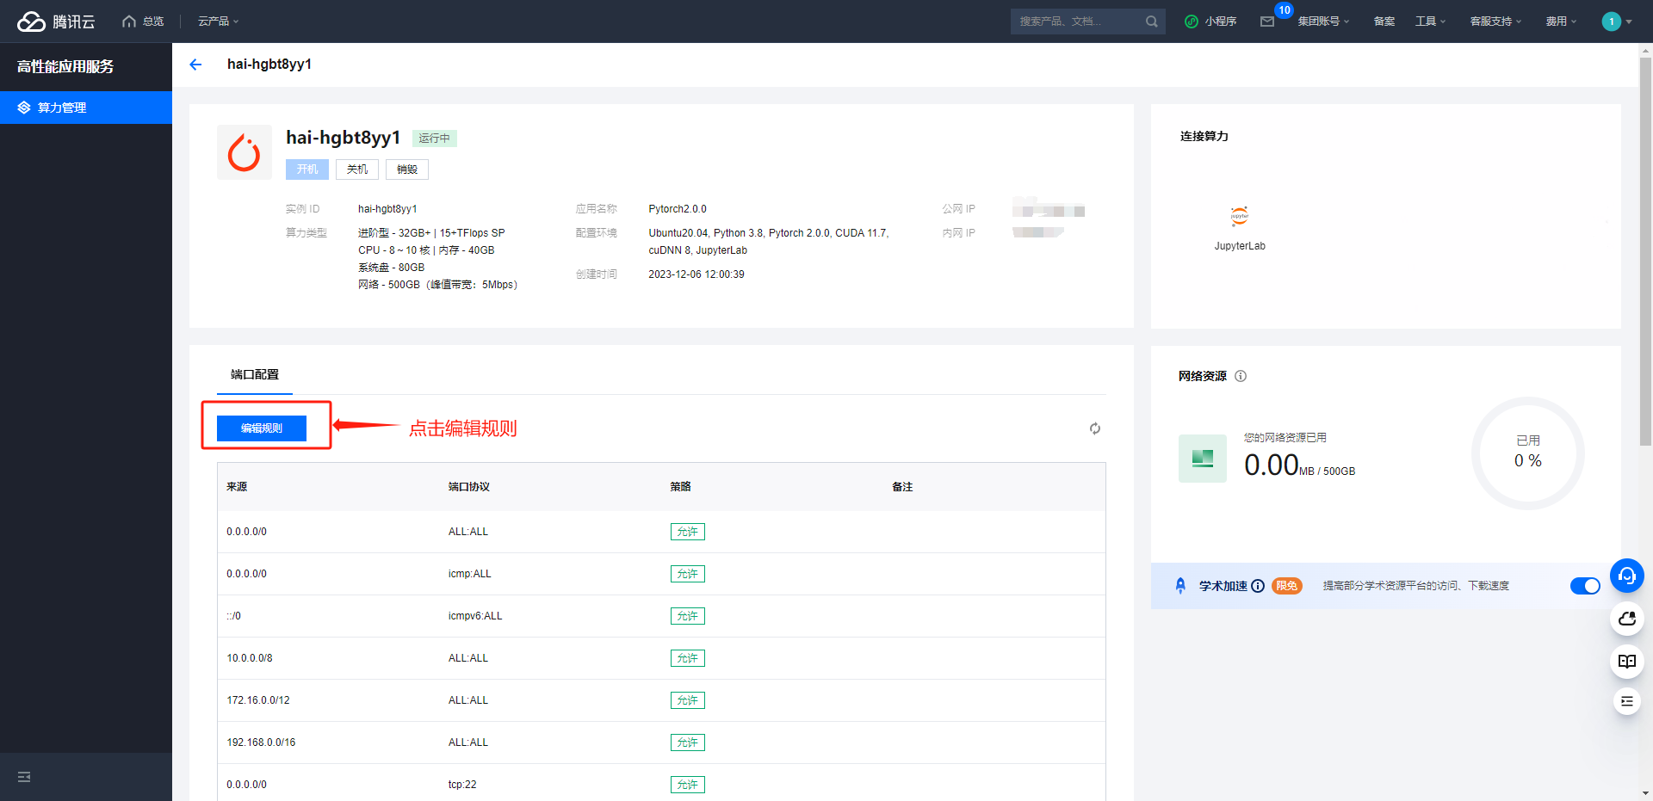The height and width of the screenshot is (801, 1653).
Task: Open the documentation book floating button
Action: (1627, 662)
